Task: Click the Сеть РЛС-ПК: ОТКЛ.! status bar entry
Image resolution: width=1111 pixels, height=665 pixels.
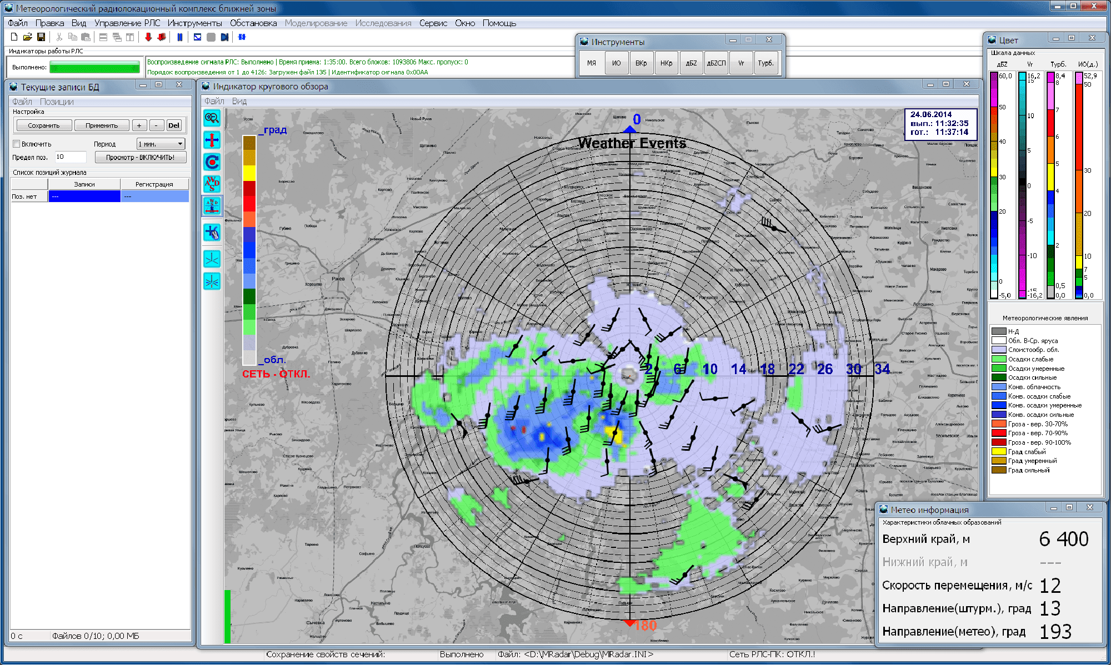Action: pos(772,654)
